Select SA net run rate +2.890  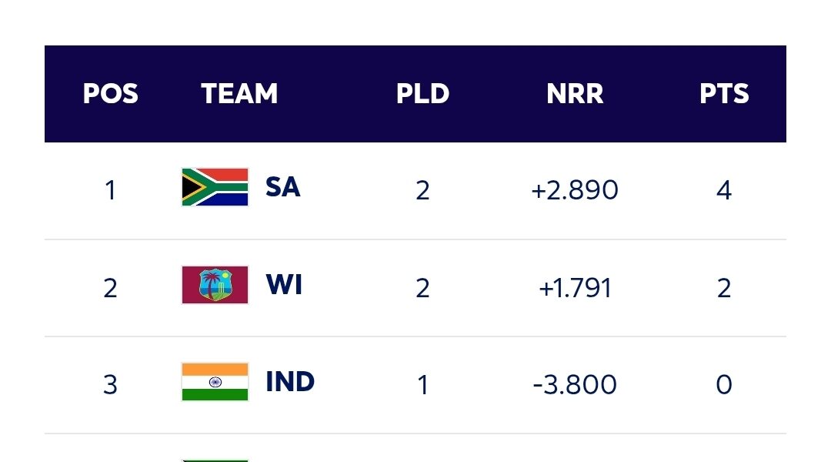[x=575, y=190]
